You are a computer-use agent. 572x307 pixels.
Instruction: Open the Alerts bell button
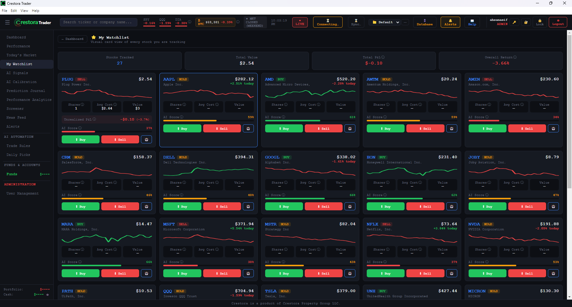click(450, 22)
